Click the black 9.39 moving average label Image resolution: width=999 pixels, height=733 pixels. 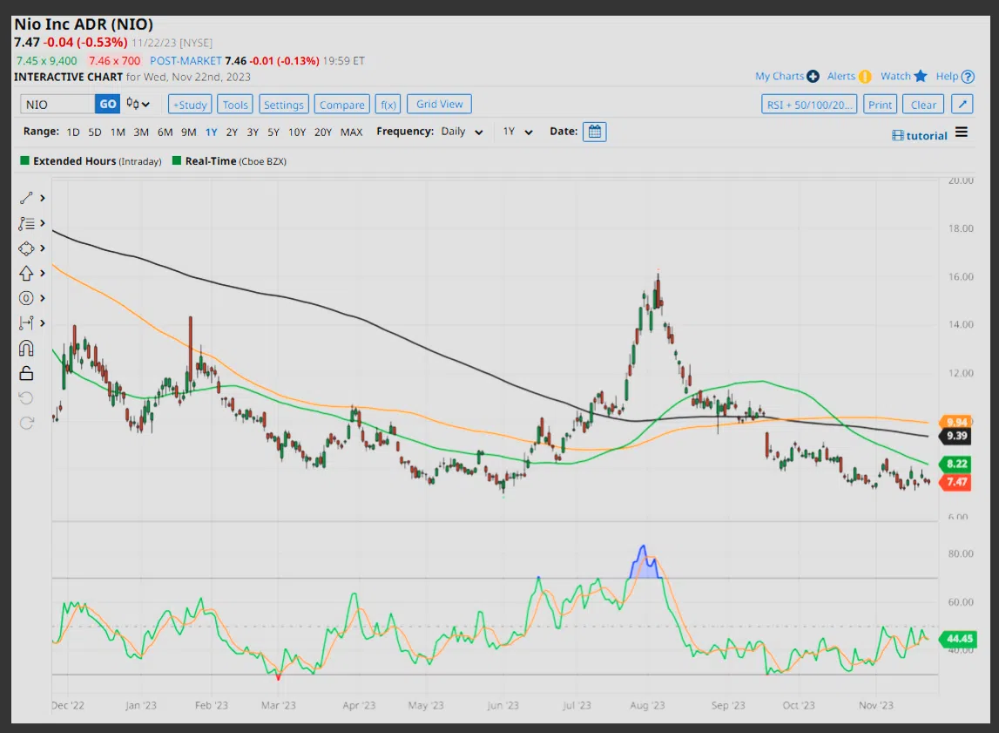click(956, 436)
